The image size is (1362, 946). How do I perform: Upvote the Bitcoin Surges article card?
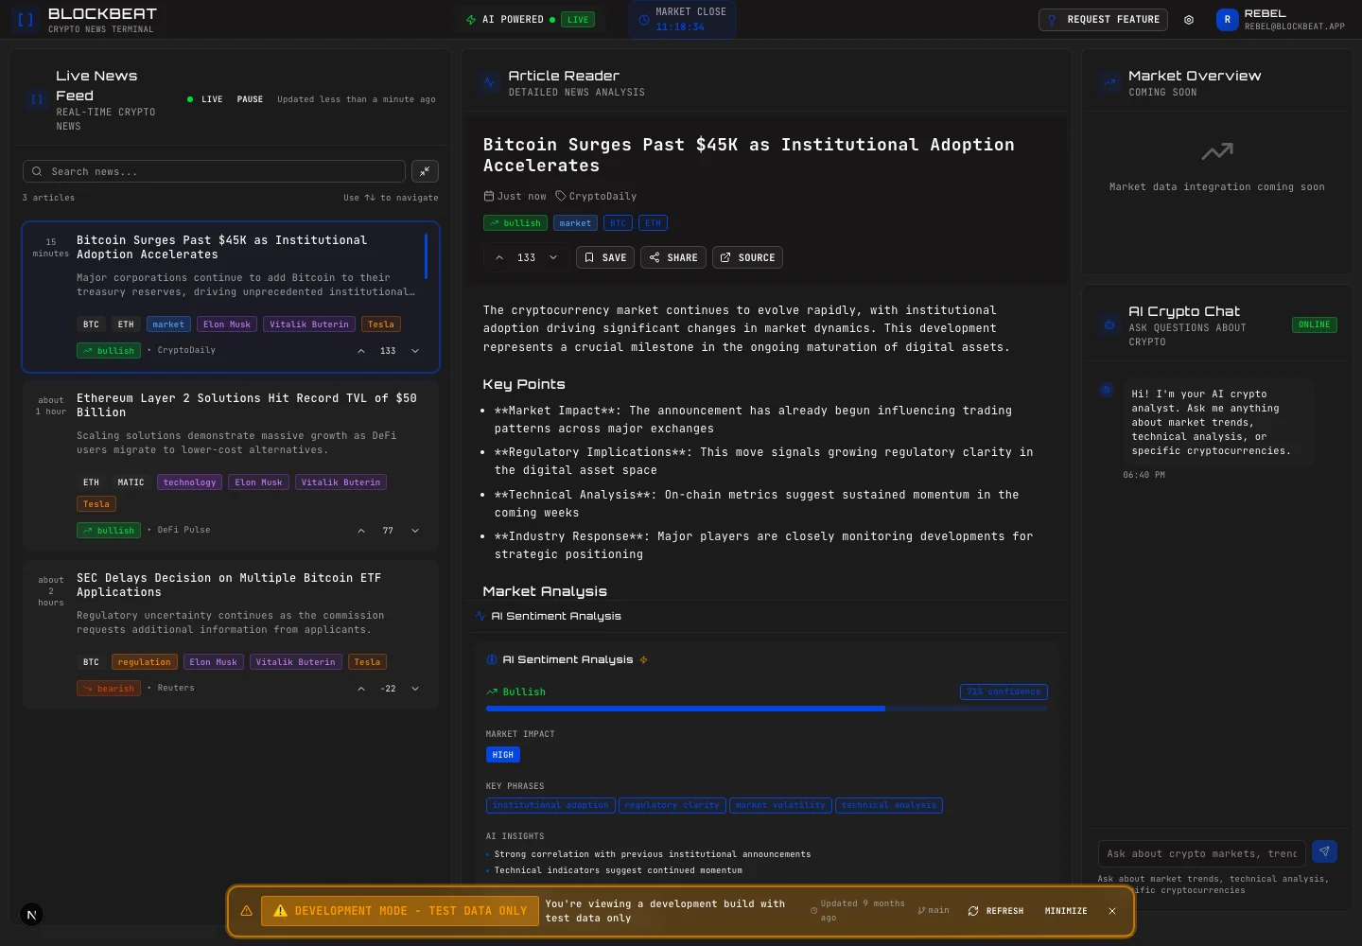pos(361,351)
